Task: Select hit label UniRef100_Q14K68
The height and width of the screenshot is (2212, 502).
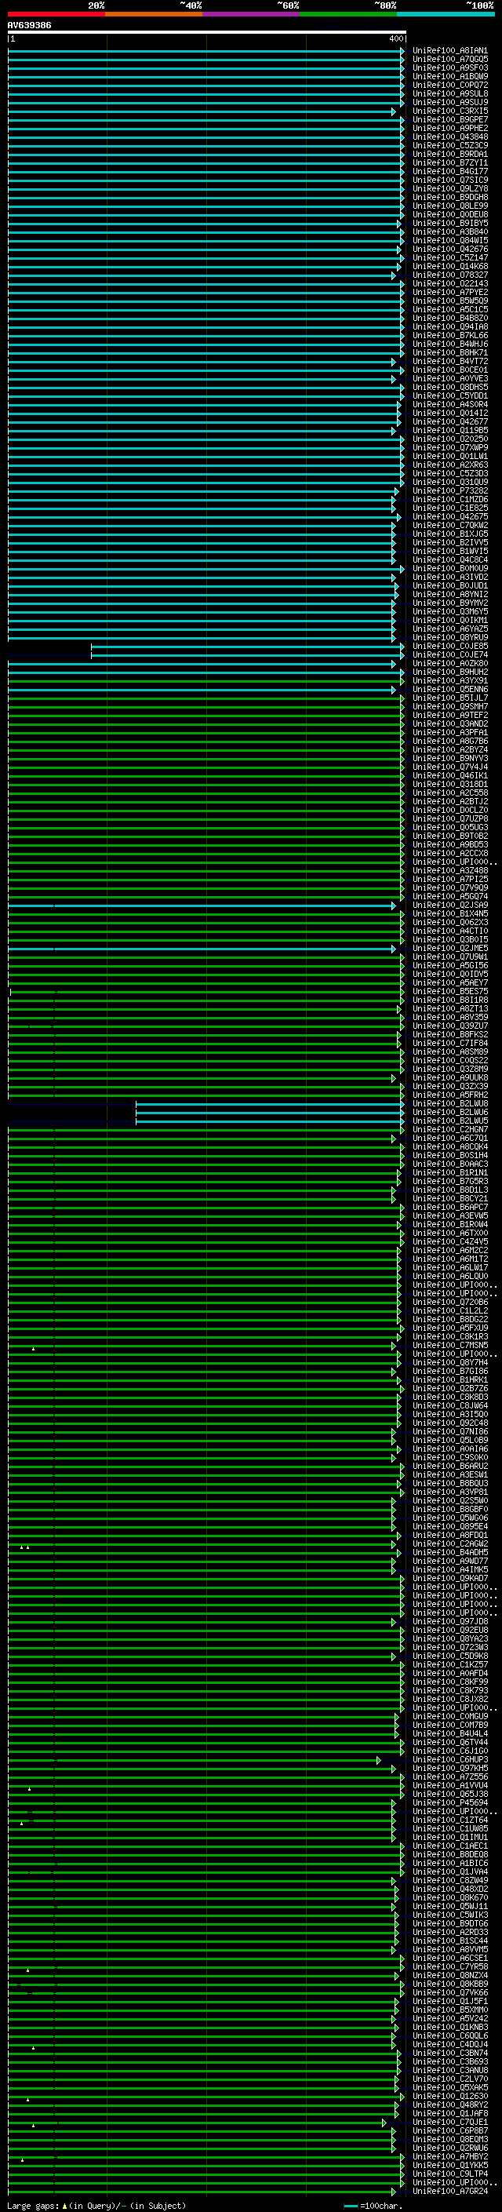Action: click(x=450, y=266)
